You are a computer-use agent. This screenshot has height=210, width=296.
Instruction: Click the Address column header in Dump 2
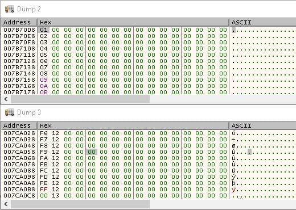coord(19,22)
